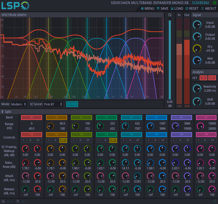The height and width of the screenshot is (204, 218).
Task: Click the help question mark icon
Action: coord(215,201)
